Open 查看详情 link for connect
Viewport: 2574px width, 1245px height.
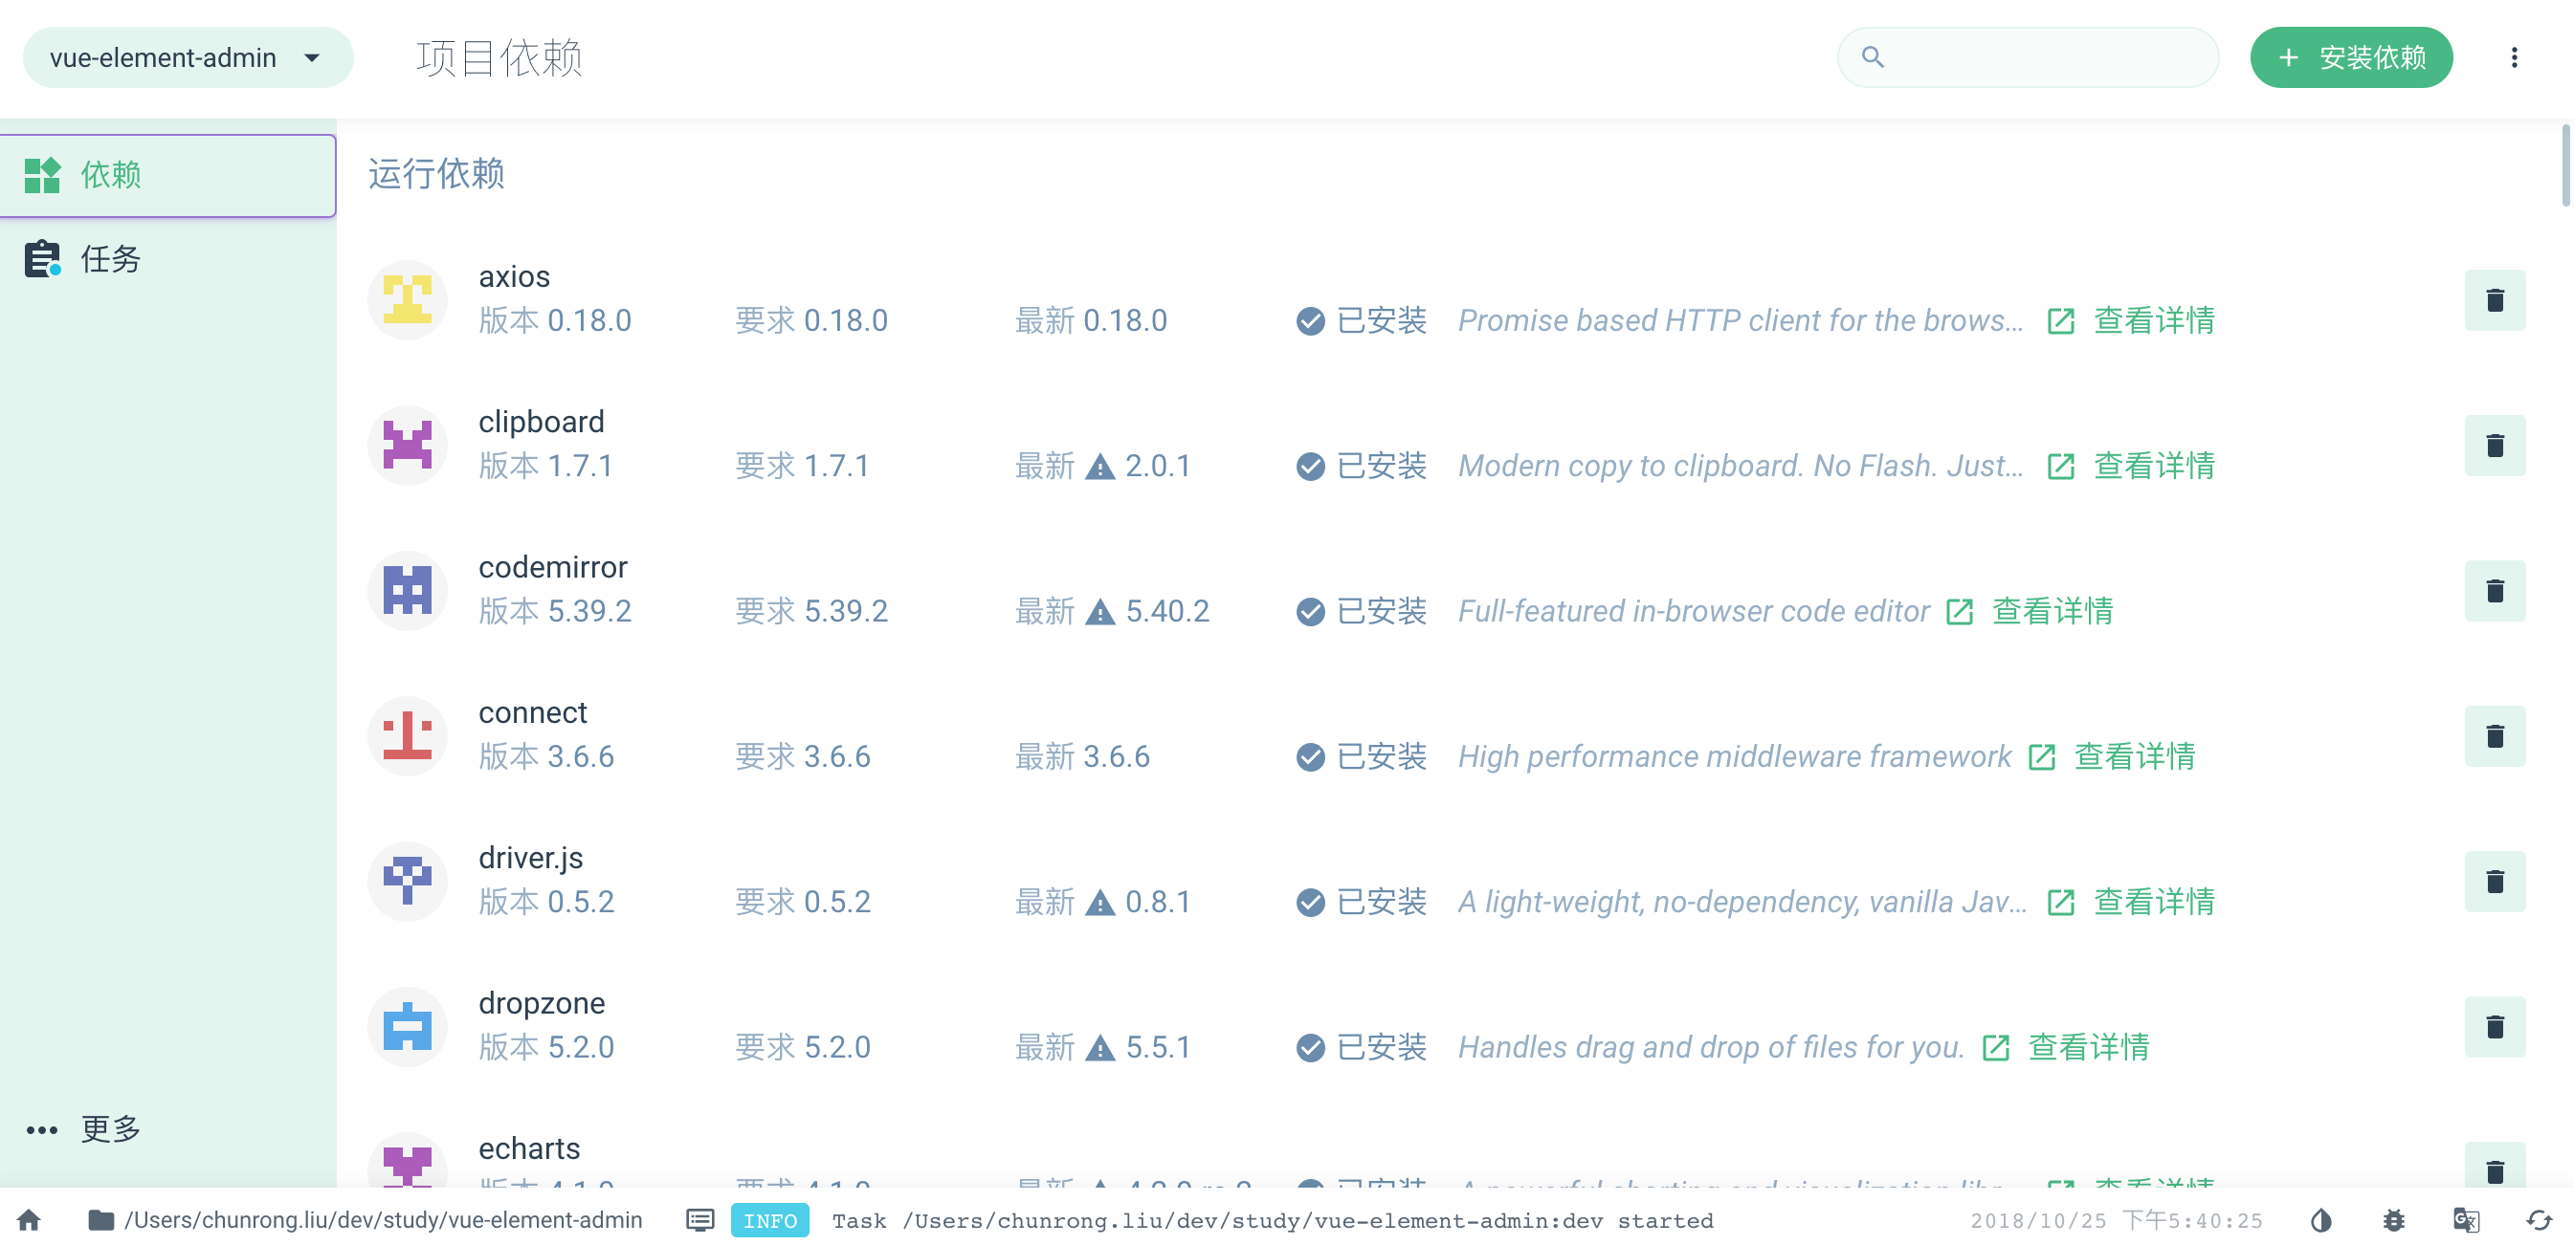[2133, 756]
